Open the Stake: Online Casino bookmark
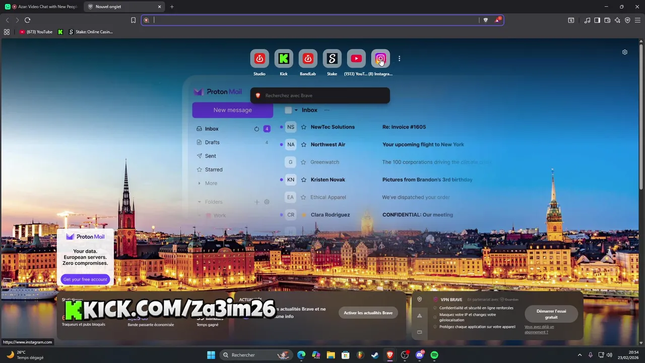This screenshot has height=363, width=645. point(91,32)
